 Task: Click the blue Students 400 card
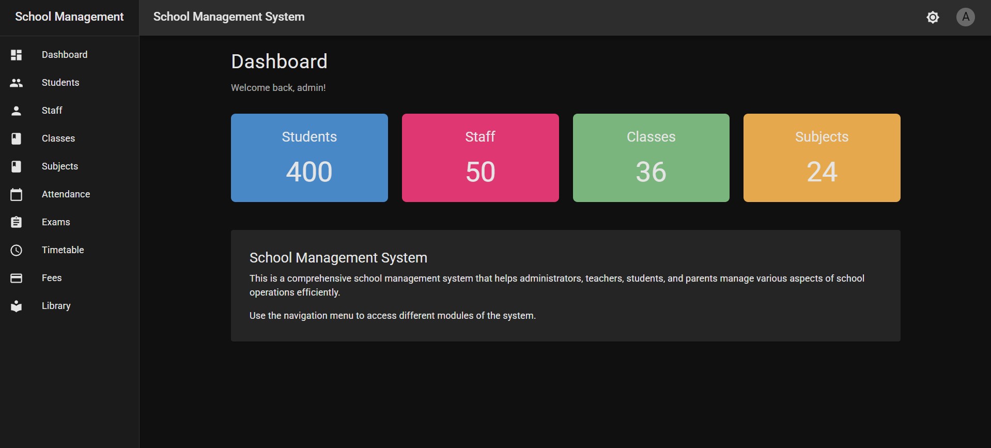[x=309, y=158]
